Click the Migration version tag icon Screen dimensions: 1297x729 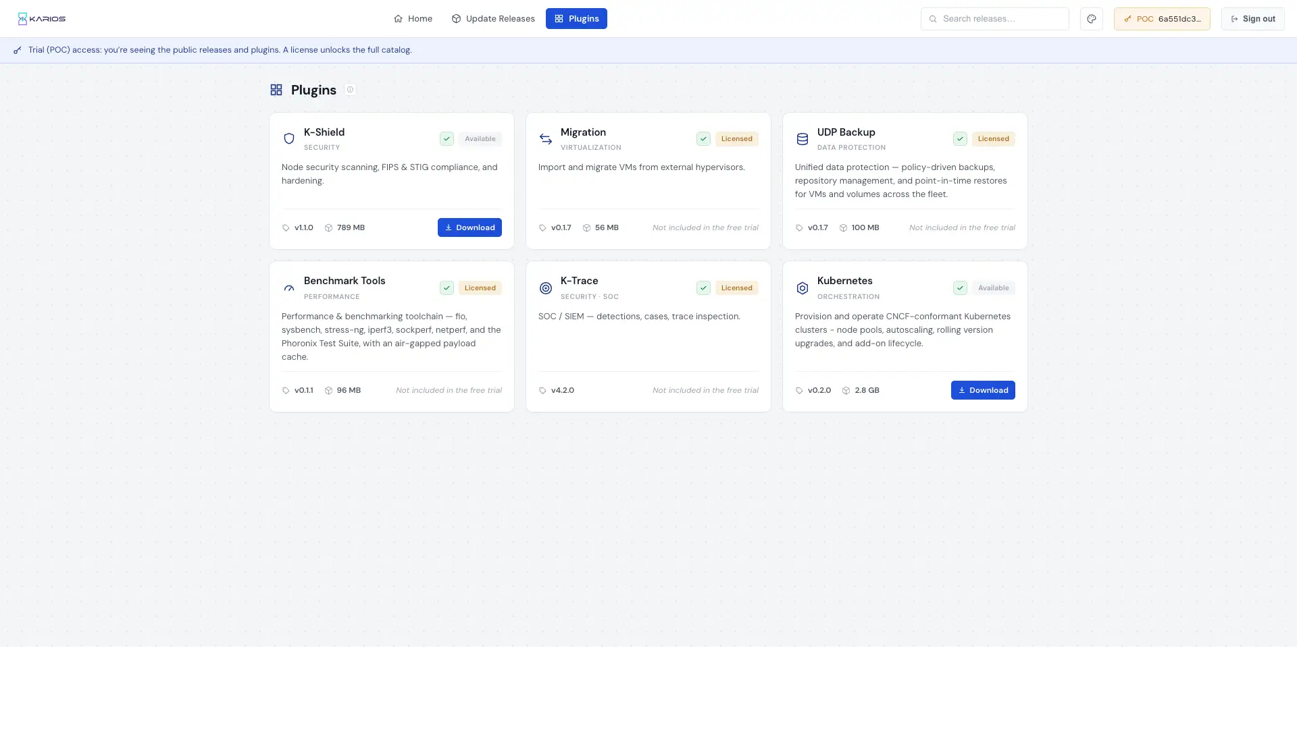[x=542, y=228]
